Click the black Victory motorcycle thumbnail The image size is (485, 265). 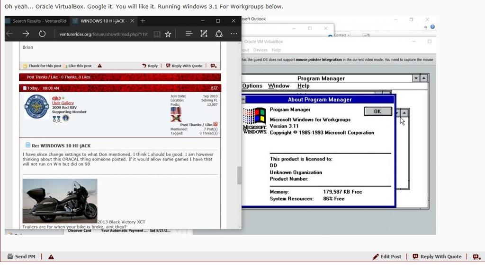(x=60, y=200)
